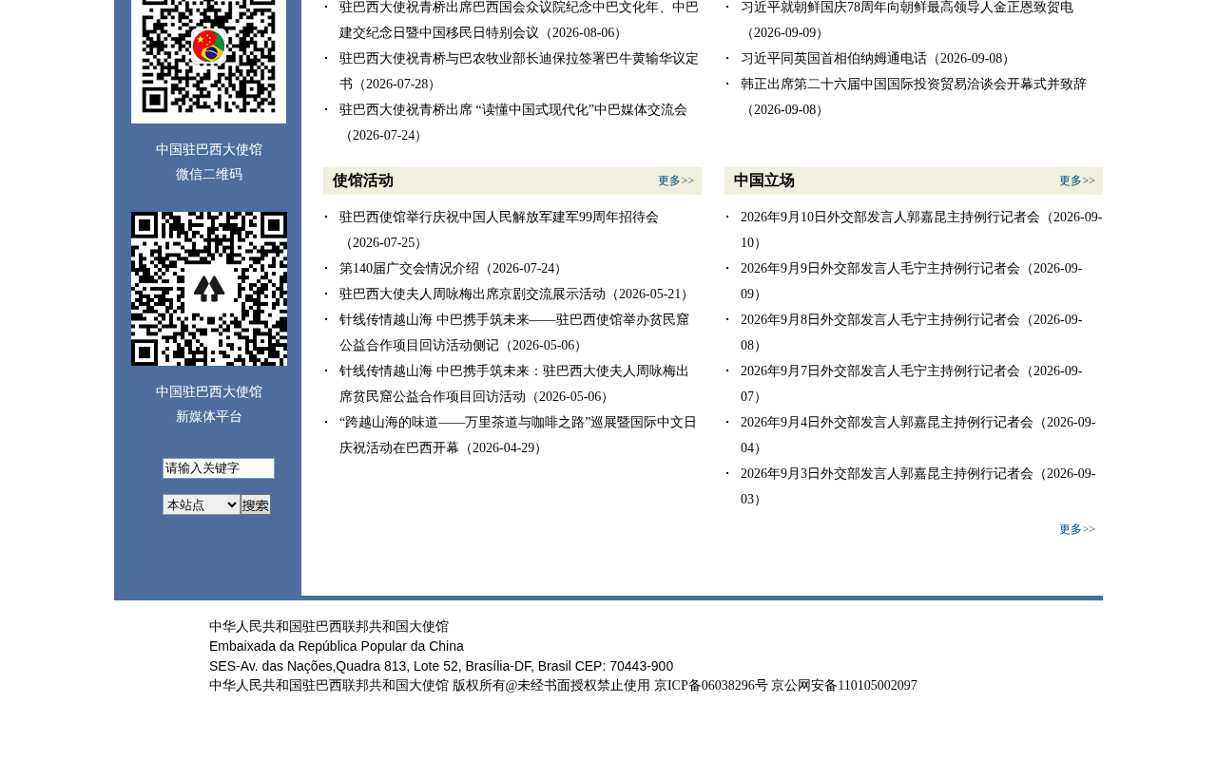The width and height of the screenshot is (1217, 760).
Task: Open article on 巴牛黄输华议定书 signing
Action: click(519, 71)
